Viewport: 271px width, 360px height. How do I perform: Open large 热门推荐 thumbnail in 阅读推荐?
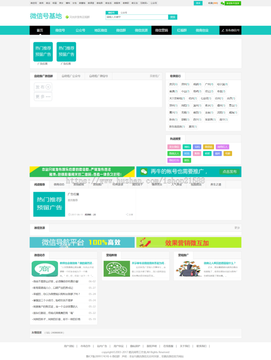tap(49, 204)
